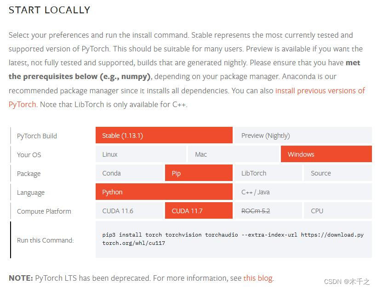Click the struck-through ROCm 5.2 option
Screen dimensions: 377x289
coord(268,211)
